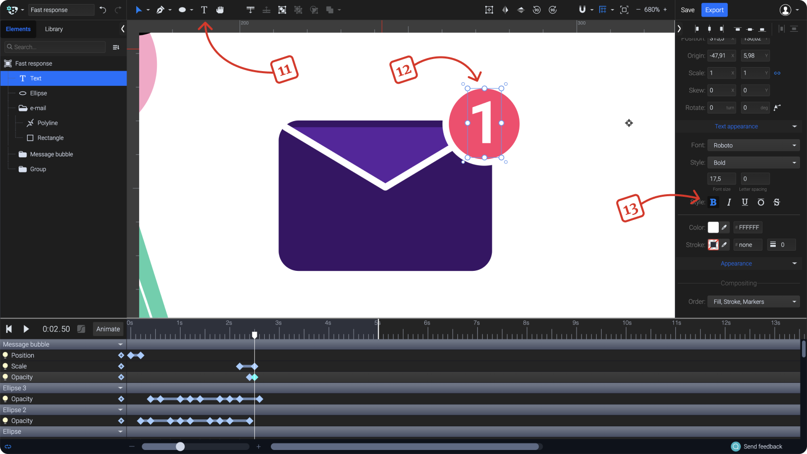Image resolution: width=807 pixels, height=454 pixels.
Task: Toggle the grid display off
Action: click(x=604, y=10)
